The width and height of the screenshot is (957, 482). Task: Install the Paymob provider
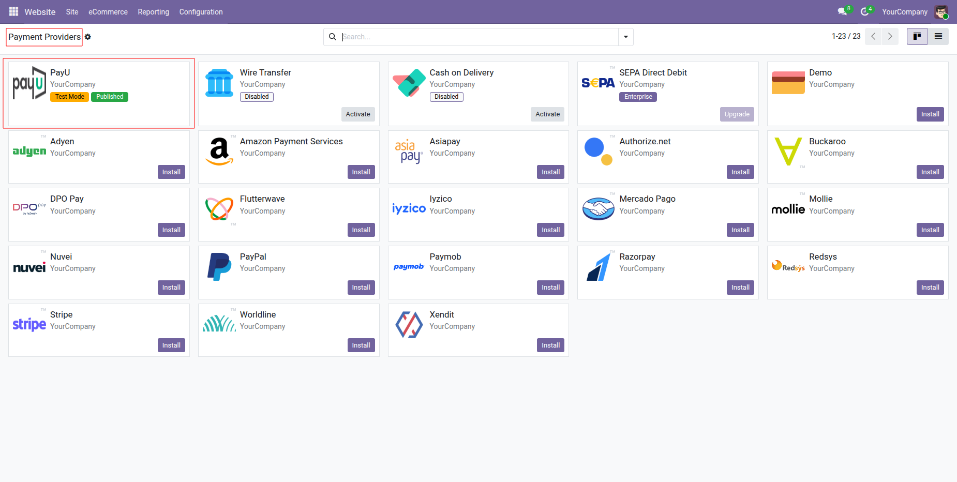pos(550,288)
